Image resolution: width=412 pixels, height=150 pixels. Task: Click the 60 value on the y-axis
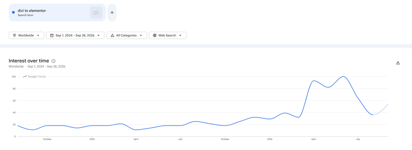pos(14,101)
